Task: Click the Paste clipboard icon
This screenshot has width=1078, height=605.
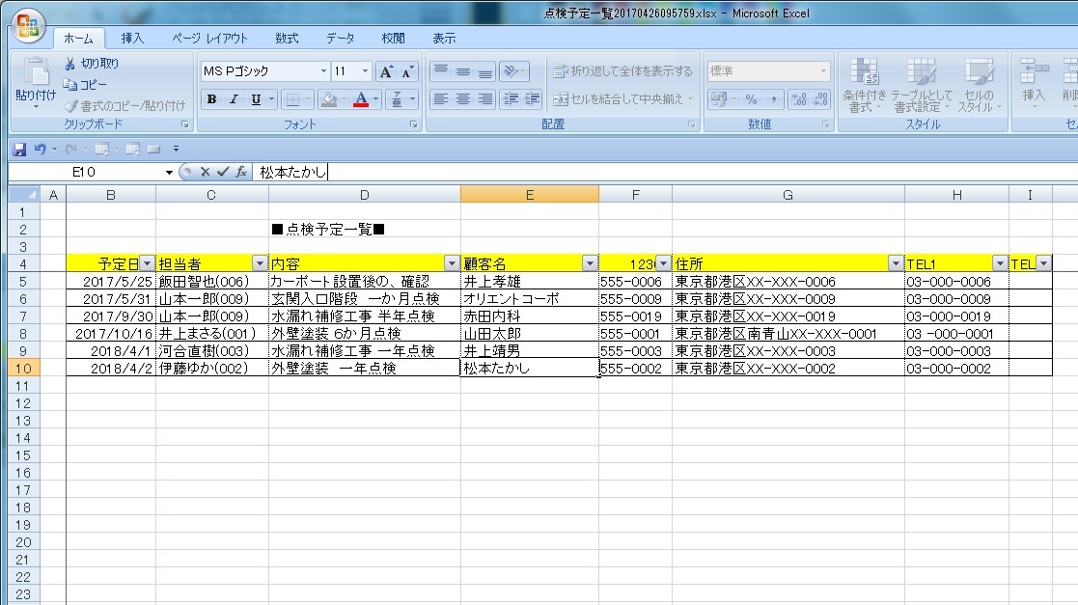Action: pos(36,72)
